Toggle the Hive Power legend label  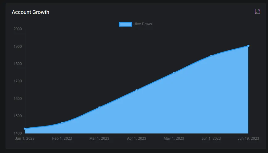click(x=143, y=24)
